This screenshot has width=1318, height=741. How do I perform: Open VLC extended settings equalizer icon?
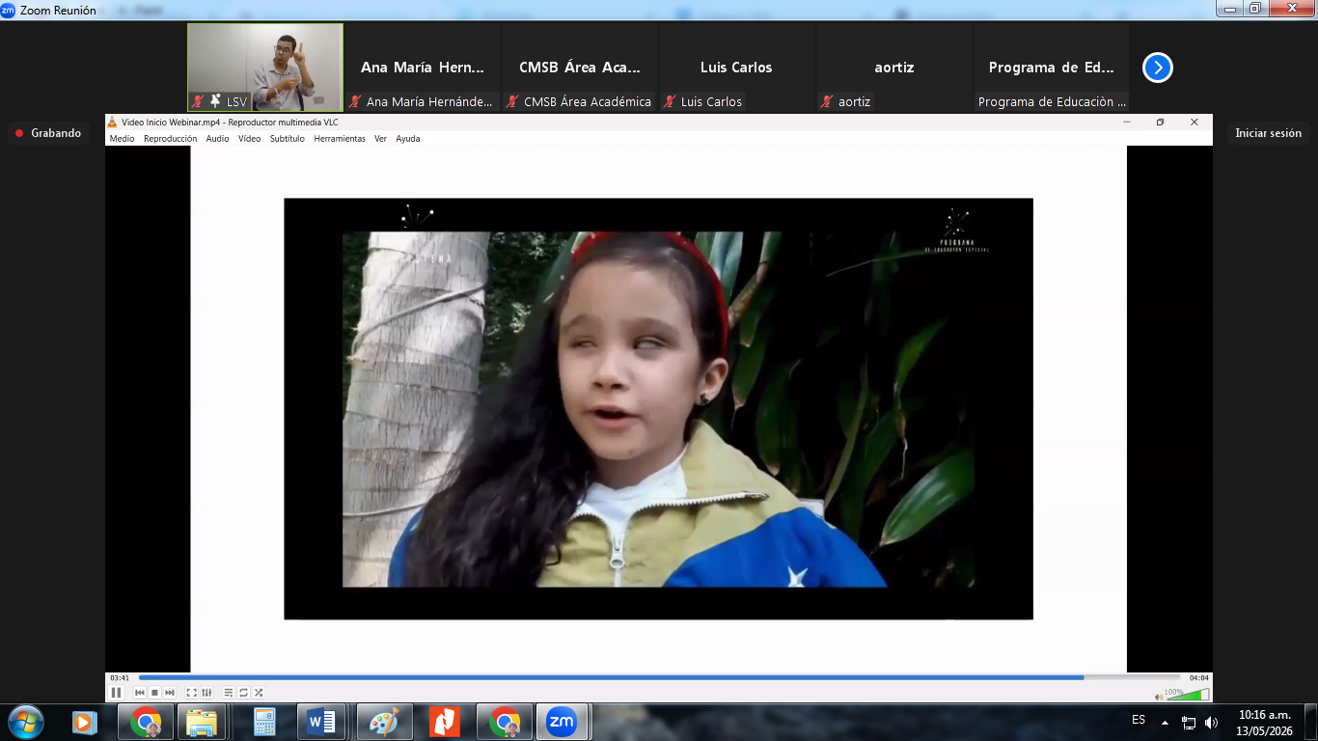(206, 693)
